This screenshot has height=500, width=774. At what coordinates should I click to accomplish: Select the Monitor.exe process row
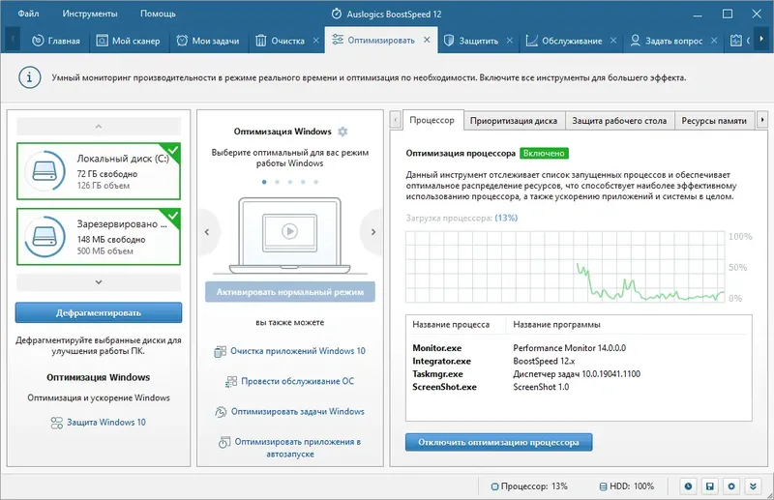pyautogui.click(x=579, y=348)
